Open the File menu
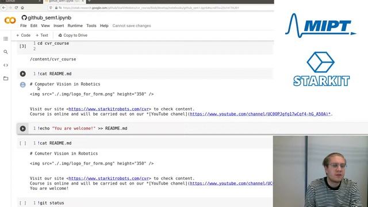 click(x=24, y=26)
